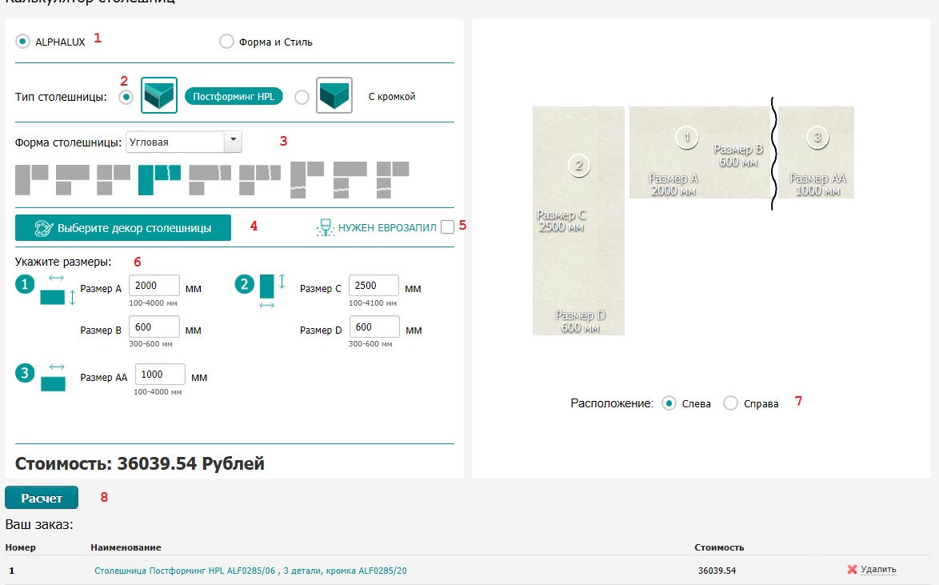Pick the last shape icon in row
This screenshot has height=585, width=939.
tap(393, 178)
